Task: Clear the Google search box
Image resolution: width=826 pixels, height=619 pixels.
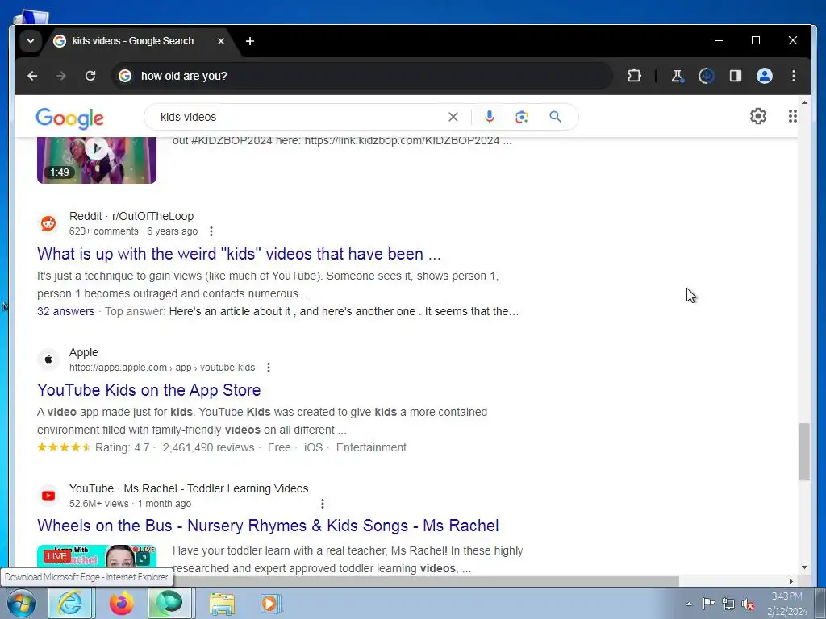Action: tap(453, 117)
